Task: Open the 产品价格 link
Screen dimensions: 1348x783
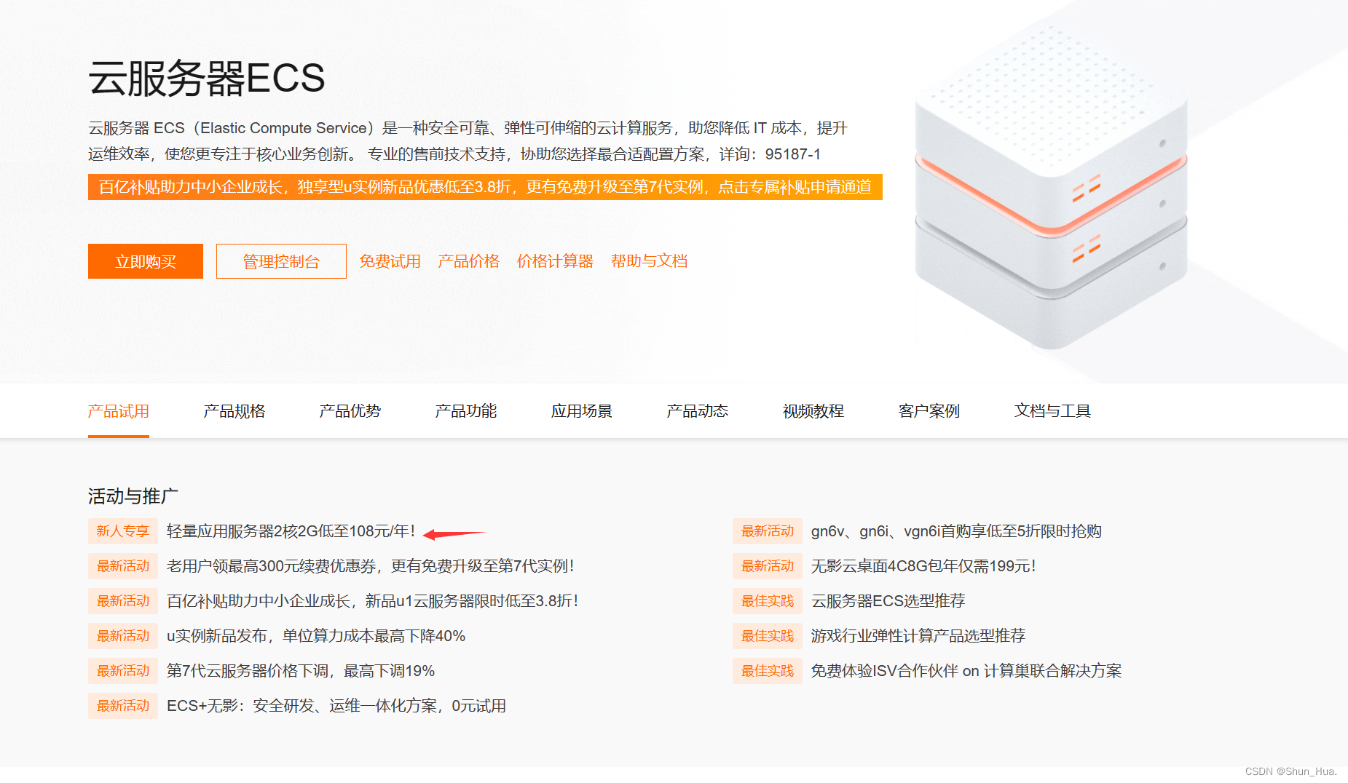Action: click(x=468, y=261)
